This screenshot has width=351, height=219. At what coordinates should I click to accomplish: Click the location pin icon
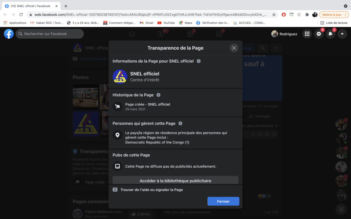(x=117, y=135)
